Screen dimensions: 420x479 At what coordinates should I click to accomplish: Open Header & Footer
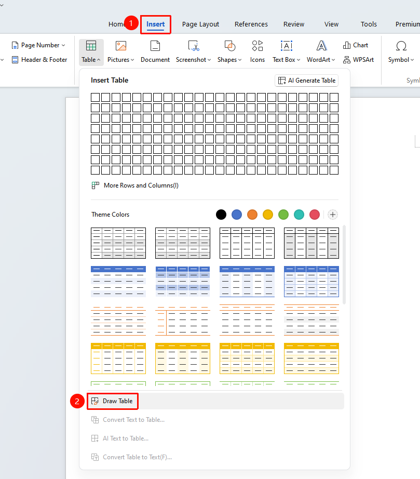(x=39, y=60)
